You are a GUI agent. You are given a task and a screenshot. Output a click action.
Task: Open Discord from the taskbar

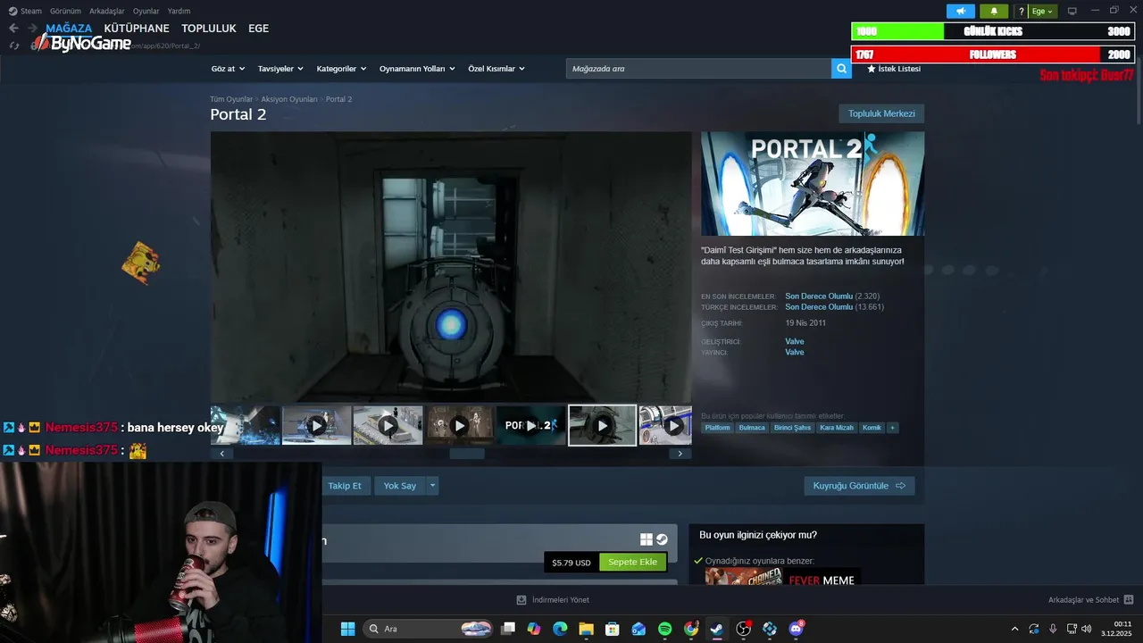click(x=796, y=629)
